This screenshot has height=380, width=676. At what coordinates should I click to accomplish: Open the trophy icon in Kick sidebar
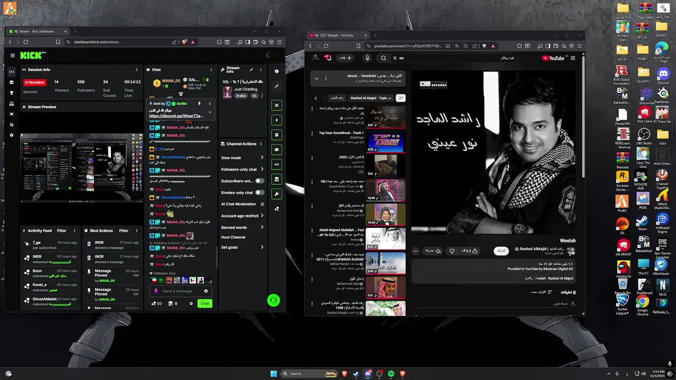[12, 93]
